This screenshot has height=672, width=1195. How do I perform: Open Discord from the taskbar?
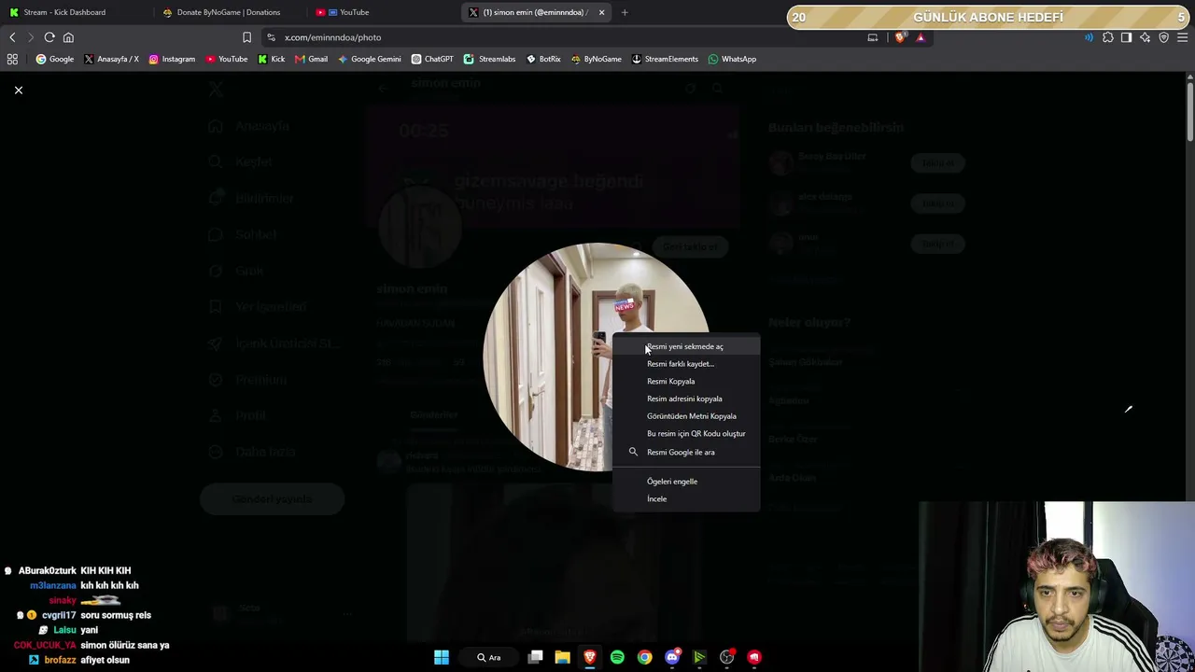point(672,657)
